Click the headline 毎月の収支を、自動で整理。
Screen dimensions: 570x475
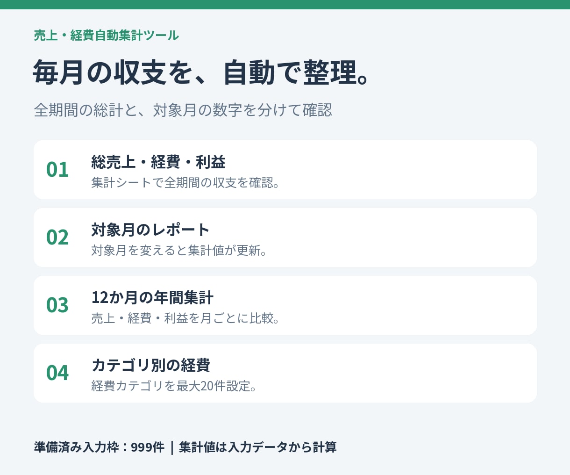click(x=202, y=72)
